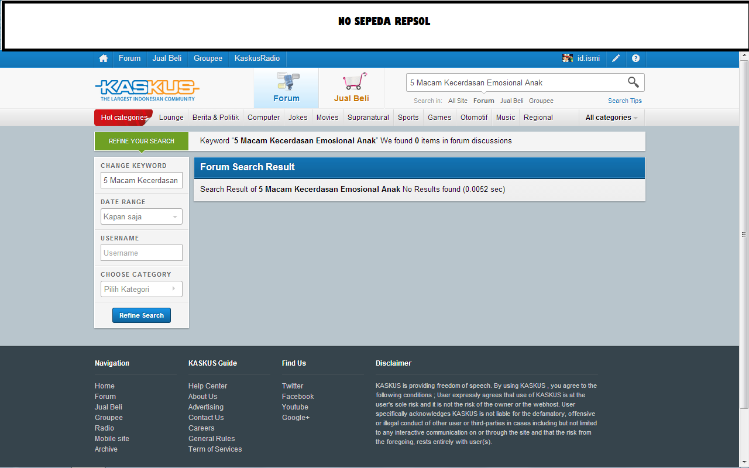
Task: Open Archive footer link
Action: [x=106, y=449]
